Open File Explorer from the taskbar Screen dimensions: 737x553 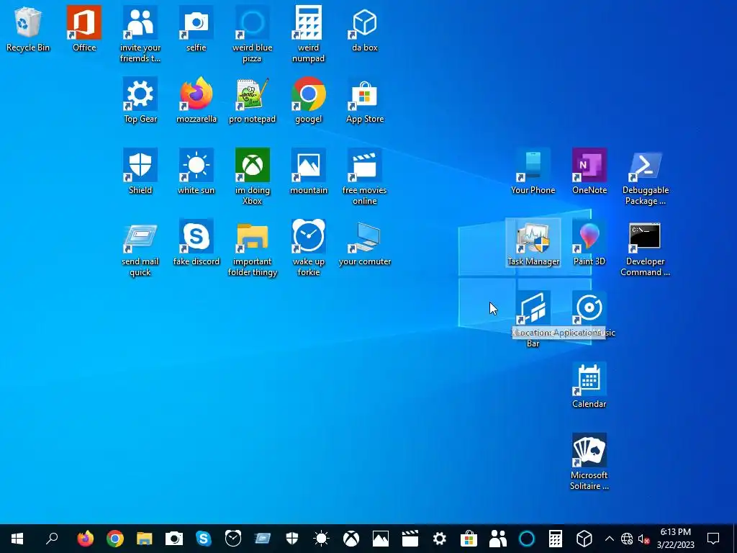(144, 539)
